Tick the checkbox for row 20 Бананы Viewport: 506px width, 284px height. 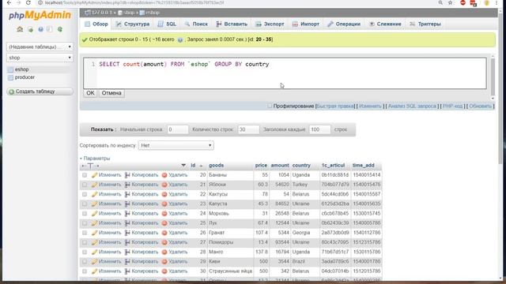(x=85, y=175)
